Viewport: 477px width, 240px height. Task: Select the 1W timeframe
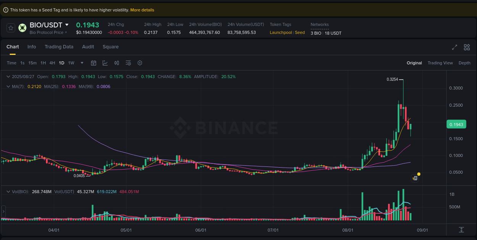[x=71, y=63]
